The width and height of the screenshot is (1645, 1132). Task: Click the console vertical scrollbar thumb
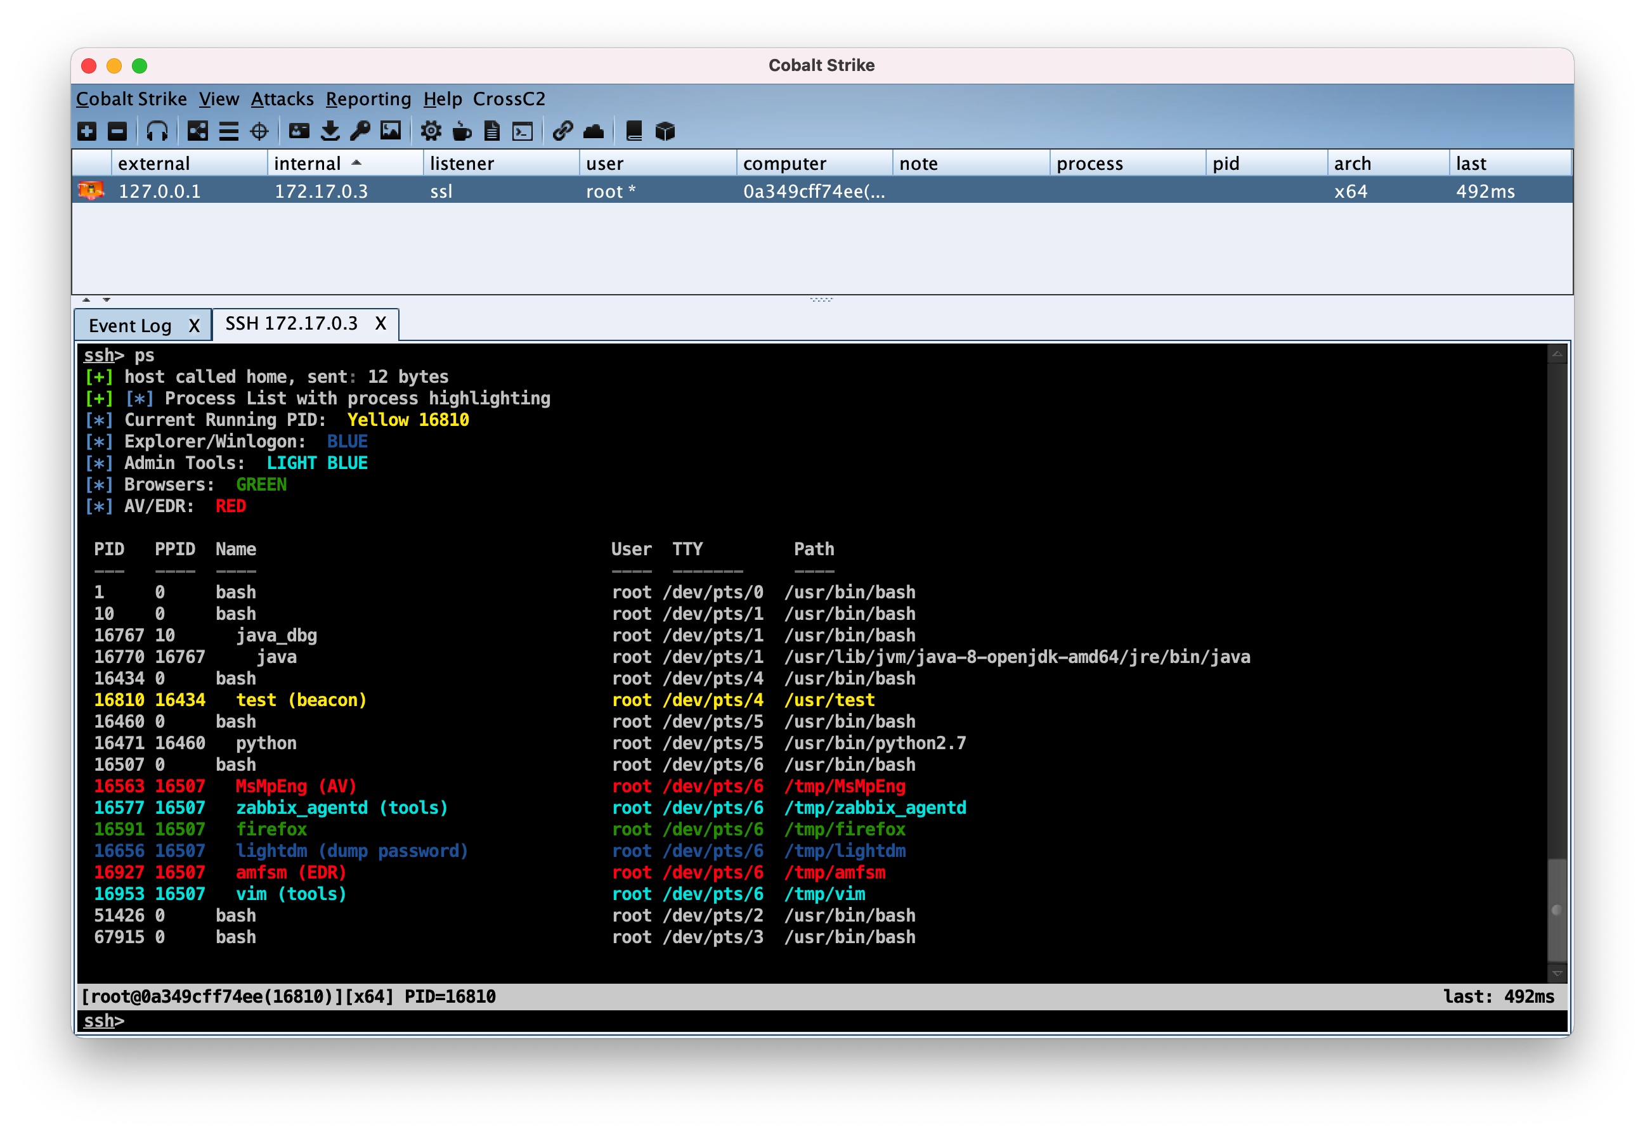(1556, 910)
